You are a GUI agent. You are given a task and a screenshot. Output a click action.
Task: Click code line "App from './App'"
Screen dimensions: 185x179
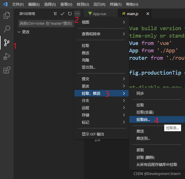click(x=153, y=51)
